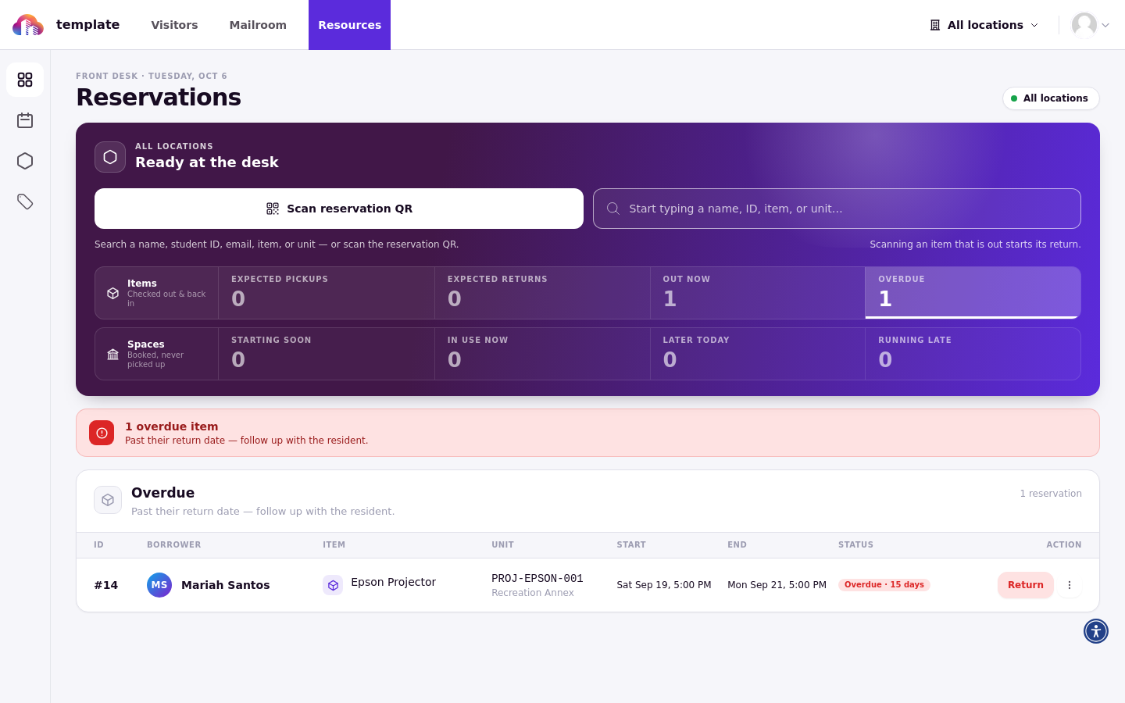Click the Epson Projector item cube icon
Image resolution: width=1125 pixels, height=703 pixels.
click(x=333, y=585)
